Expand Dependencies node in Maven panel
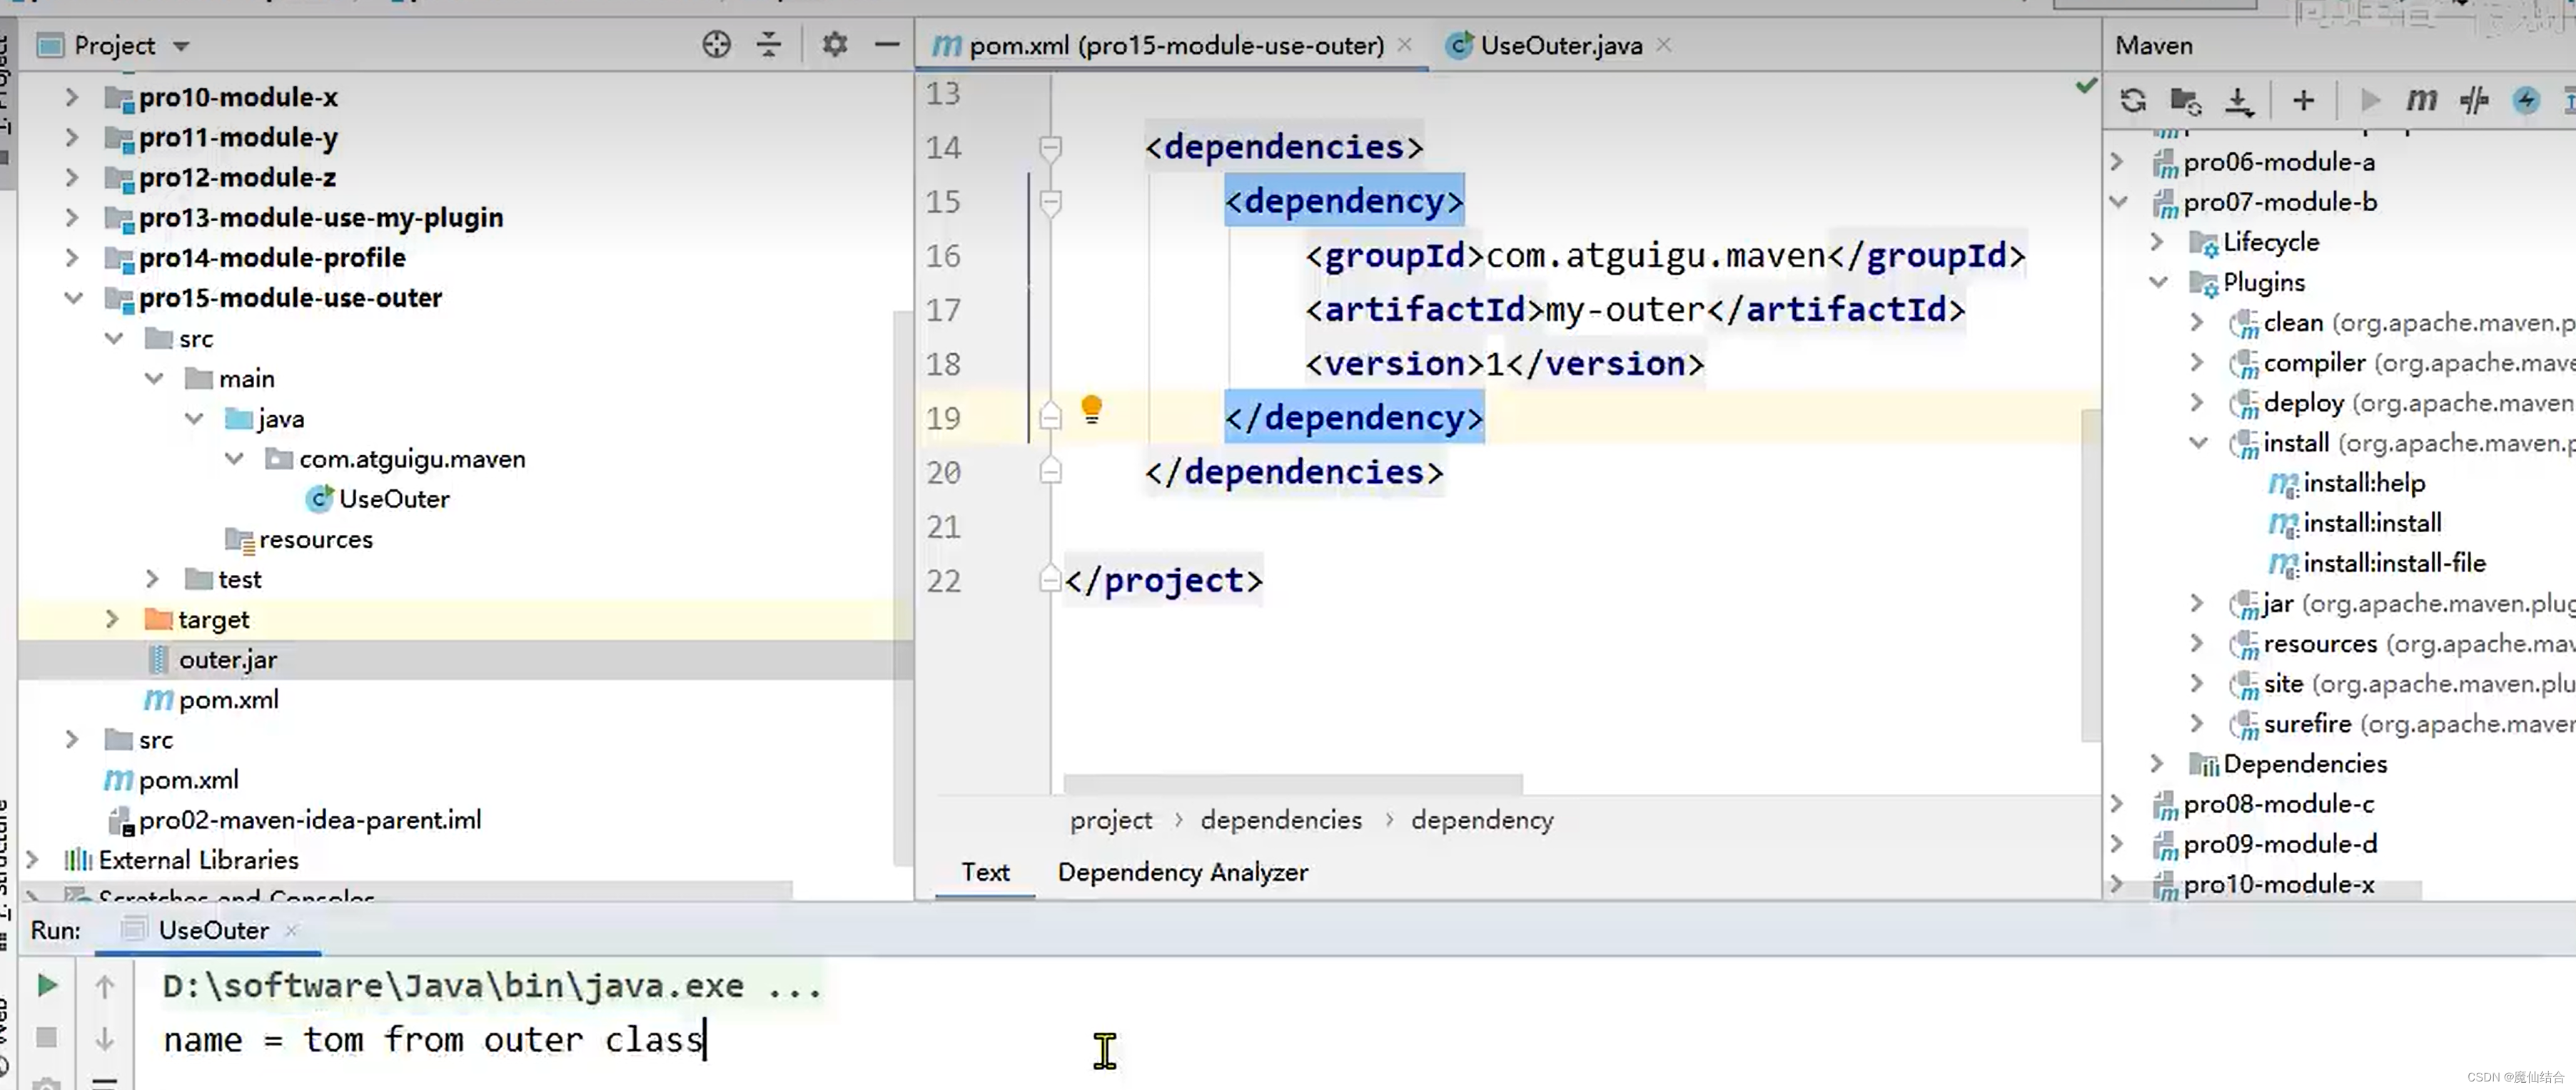 pyautogui.click(x=2157, y=763)
